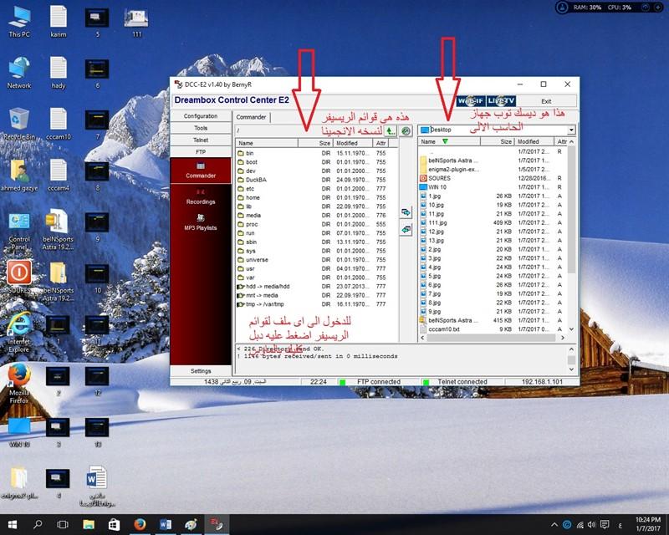Sort the PC pane by Name column
Viewport: 669px width, 535px height.
[449, 141]
